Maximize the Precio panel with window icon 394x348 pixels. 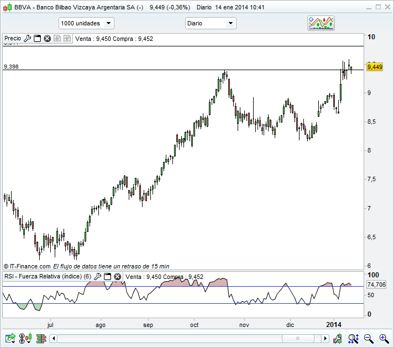pyautogui.click(x=37, y=39)
